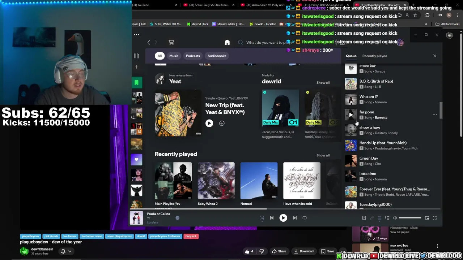Click the red Copy ALL tags button
Screen dimensions: 463x260
[191, 236]
